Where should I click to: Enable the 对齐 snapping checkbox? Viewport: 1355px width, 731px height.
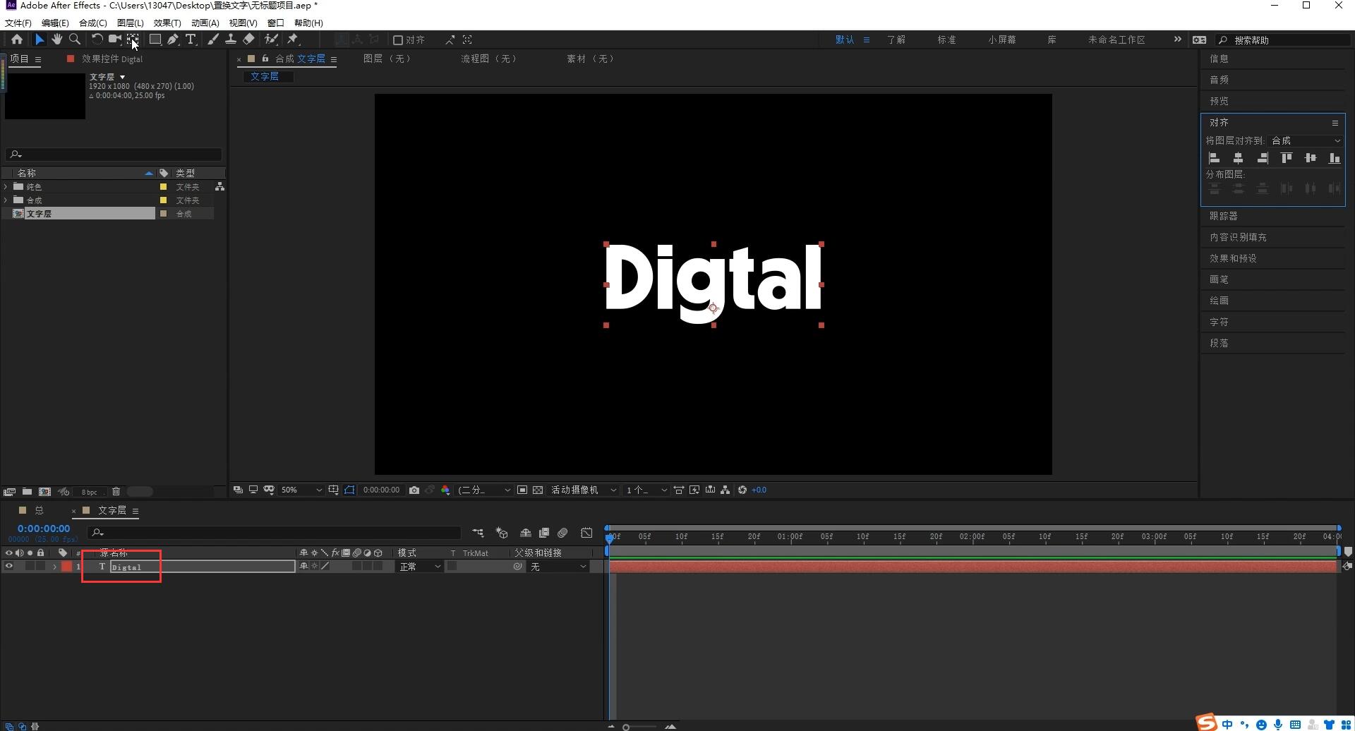tap(398, 40)
